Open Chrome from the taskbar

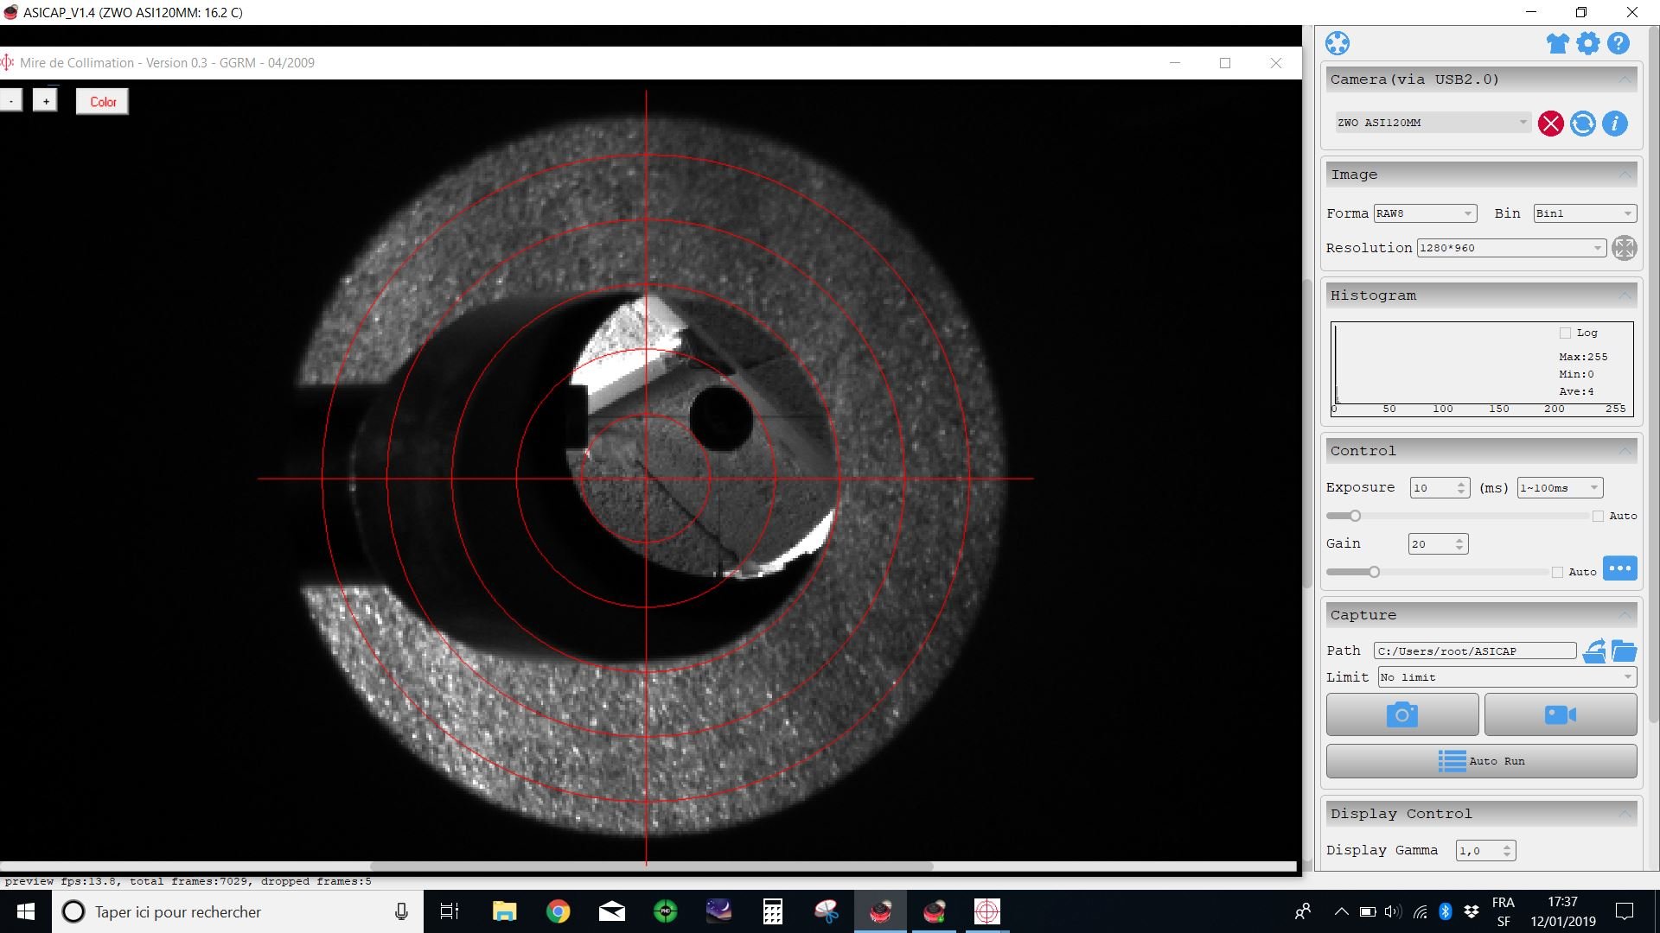[558, 911]
